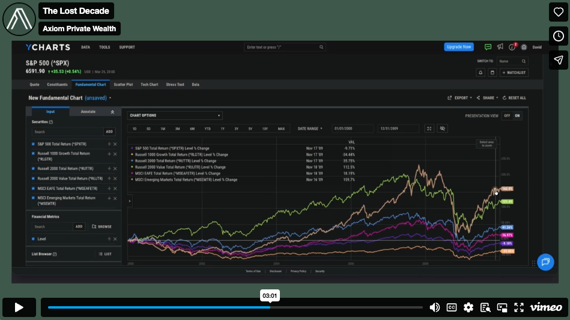Open the green chat messages icon
Viewport: 570px width, 320px height.
coord(488,47)
